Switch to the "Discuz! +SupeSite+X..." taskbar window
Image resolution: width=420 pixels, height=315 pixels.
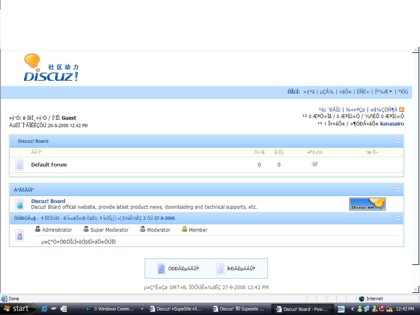(x=176, y=309)
